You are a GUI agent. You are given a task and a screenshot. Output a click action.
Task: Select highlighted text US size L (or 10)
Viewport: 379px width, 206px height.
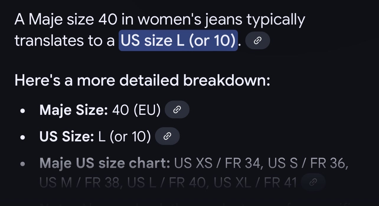(x=178, y=40)
